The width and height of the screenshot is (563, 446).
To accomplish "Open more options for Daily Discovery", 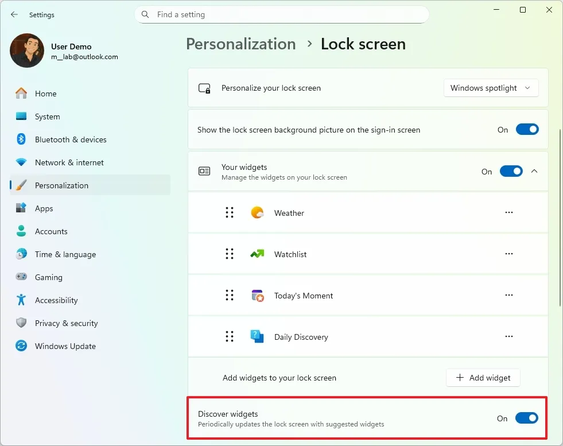I will point(508,336).
